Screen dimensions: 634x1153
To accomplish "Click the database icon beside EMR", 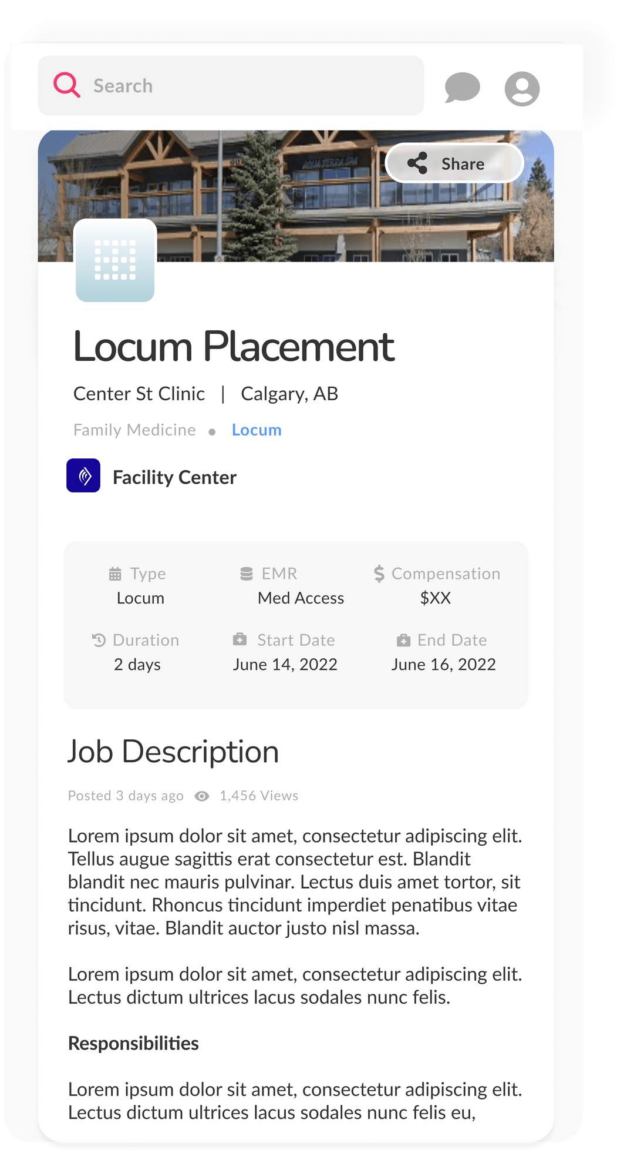I will [x=247, y=574].
